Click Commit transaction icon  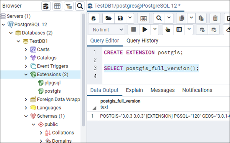pos(202,30)
